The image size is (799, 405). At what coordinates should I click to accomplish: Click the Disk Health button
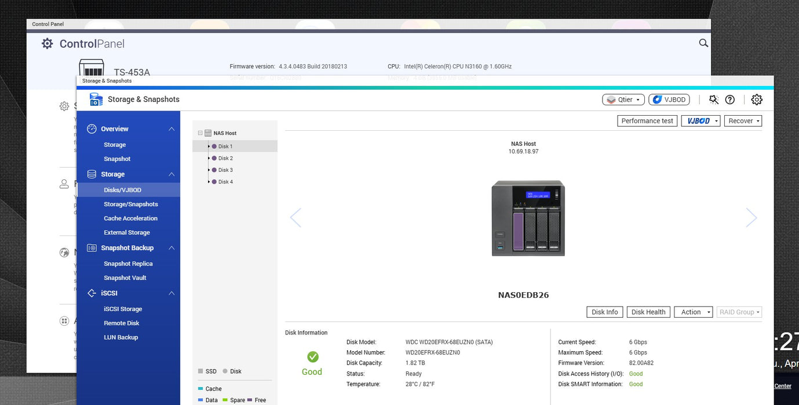click(648, 312)
